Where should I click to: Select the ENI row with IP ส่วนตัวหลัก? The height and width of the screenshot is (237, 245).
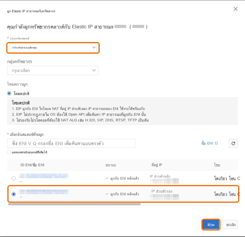(14, 178)
